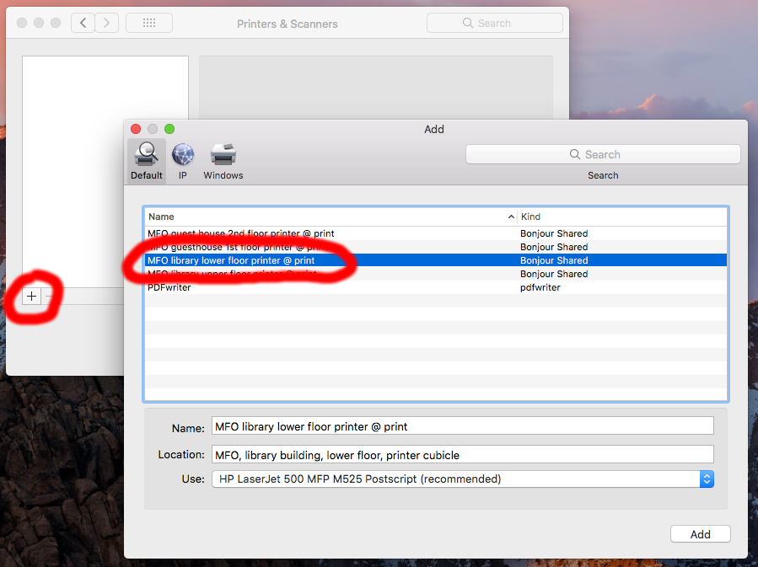Edit the Location text field
Image resolution: width=758 pixels, height=567 pixels.
[x=462, y=455]
